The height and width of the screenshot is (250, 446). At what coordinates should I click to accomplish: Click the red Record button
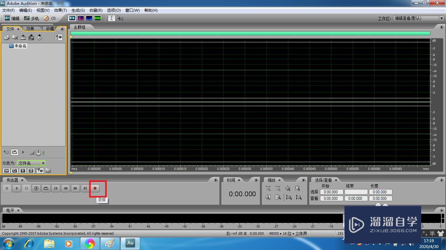click(x=95, y=188)
